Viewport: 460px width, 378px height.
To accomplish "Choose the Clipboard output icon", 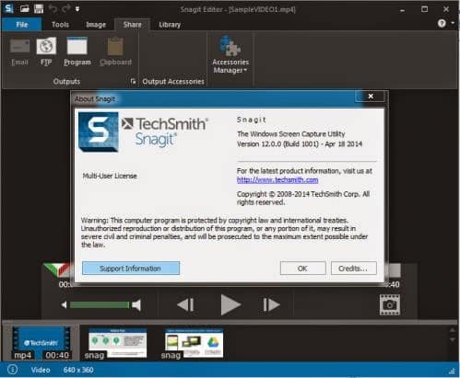I will coord(115,52).
